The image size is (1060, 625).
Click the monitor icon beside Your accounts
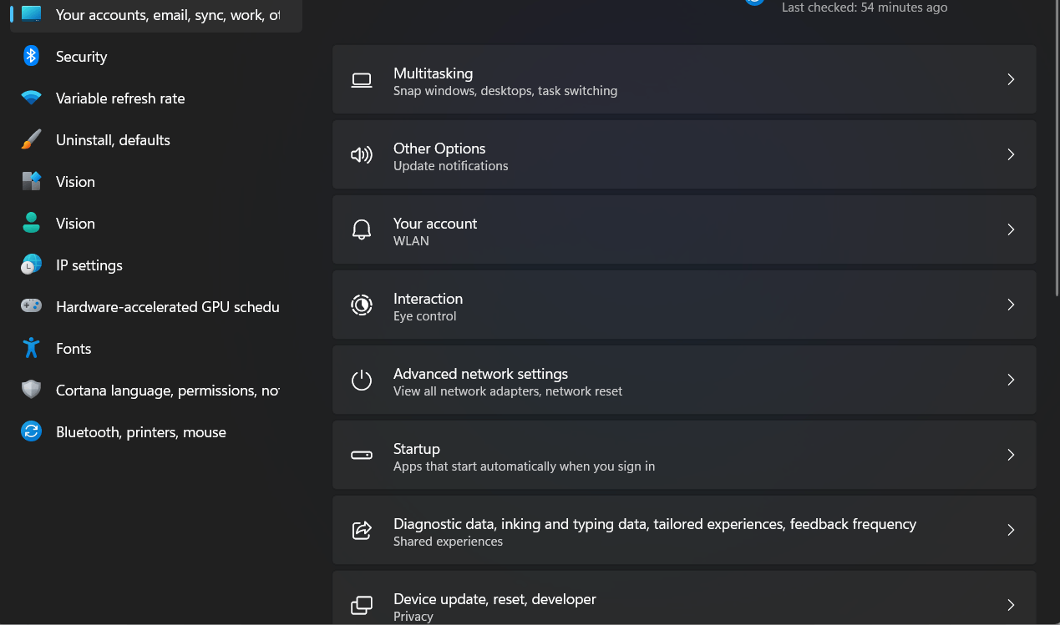pyautogui.click(x=31, y=13)
